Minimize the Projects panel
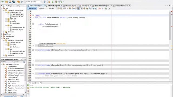The height and width of the screenshot is (97, 173). 25,6
